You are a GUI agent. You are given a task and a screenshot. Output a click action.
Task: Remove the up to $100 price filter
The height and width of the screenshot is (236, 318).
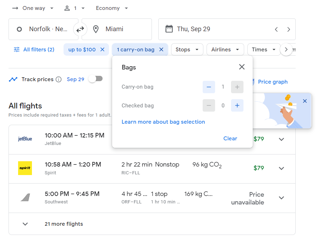pyautogui.click(x=103, y=50)
